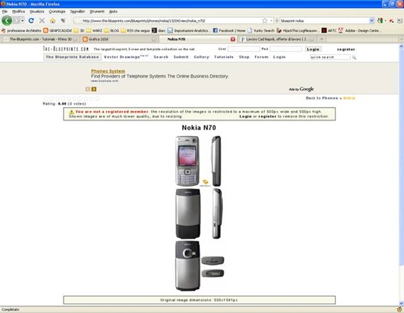
Task: Click the Stop loading icon
Action: click(42, 21)
